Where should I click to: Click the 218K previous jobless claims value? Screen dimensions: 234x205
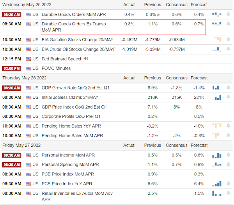[x=152, y=97]
